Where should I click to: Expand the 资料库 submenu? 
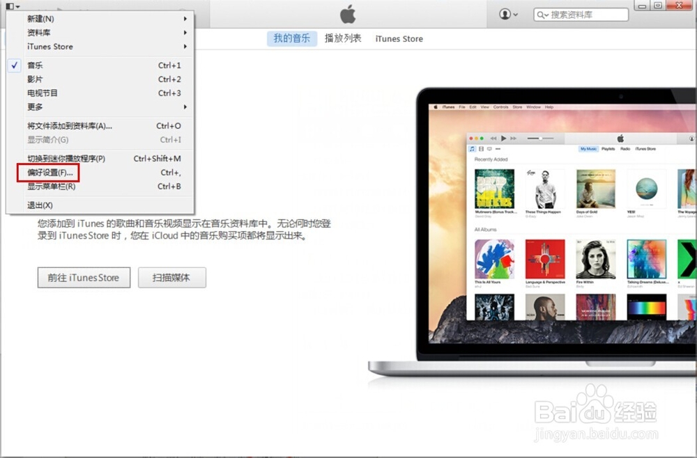[x=100, y=33]
